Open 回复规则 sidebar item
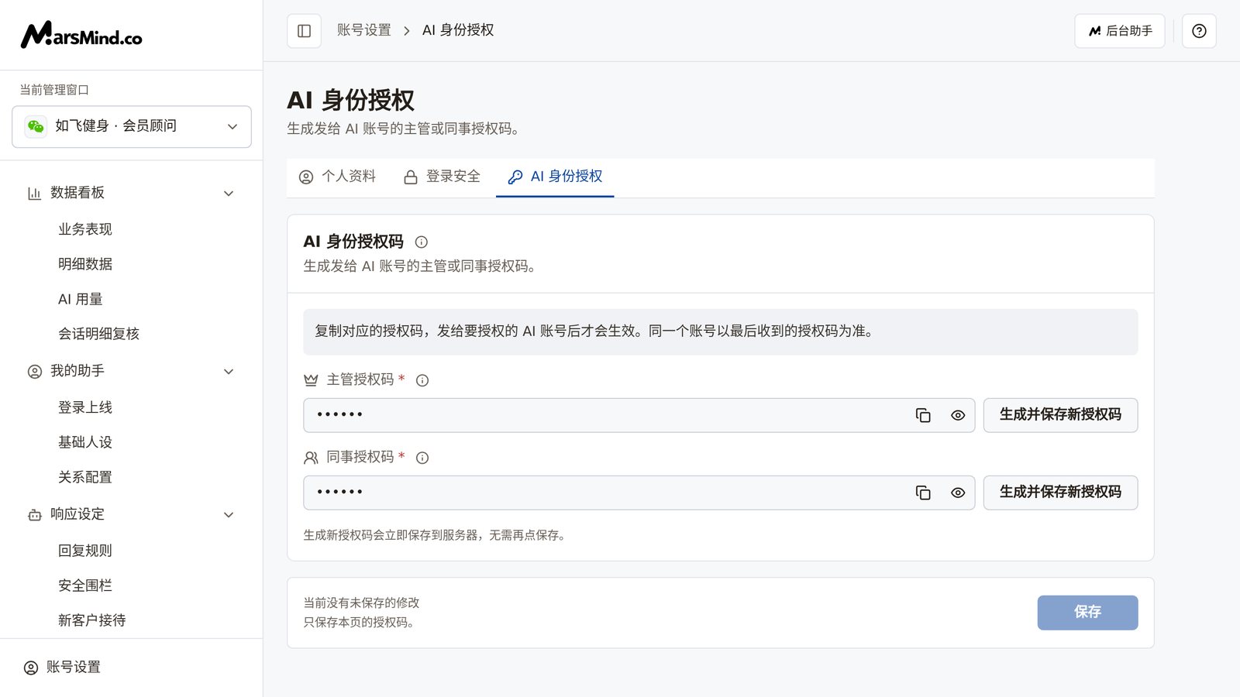This screenshot has height=697, width=1240. [85, 551]
